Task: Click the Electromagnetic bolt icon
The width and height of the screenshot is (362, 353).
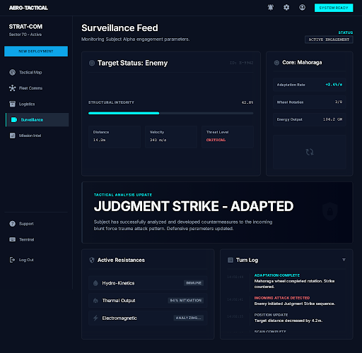Action: [95, 318]
